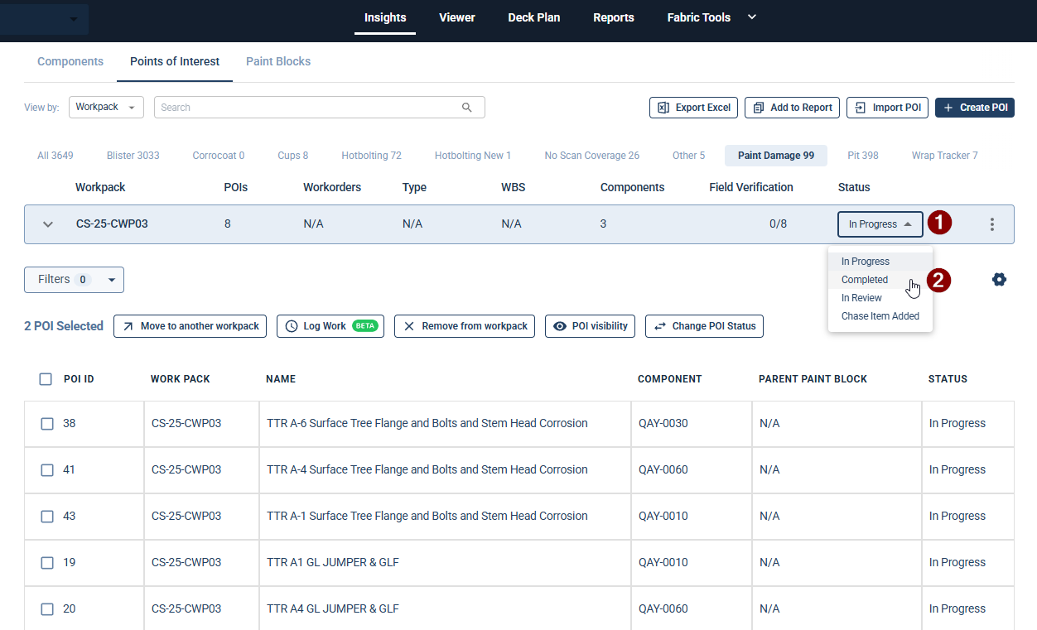Click Import POI button
Screen dimensions: 1037x630
tap(887, 108)
